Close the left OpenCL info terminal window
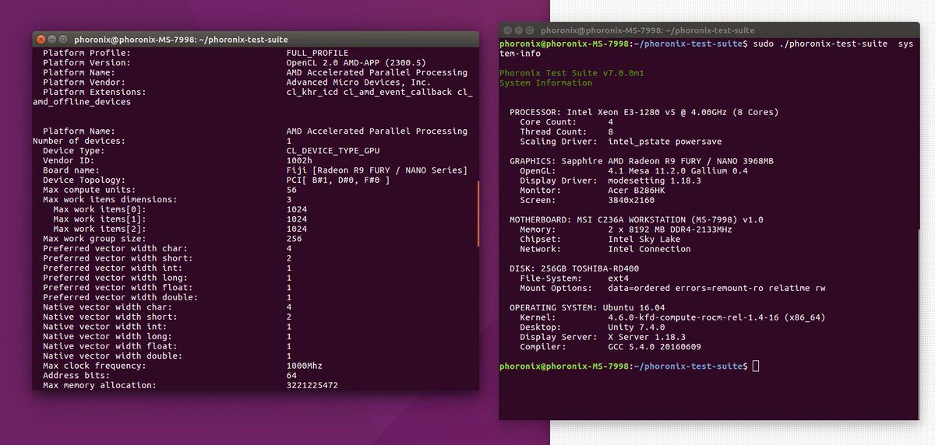Image resolution: width=935 pixels, height=445 pixels. [41, 39]
